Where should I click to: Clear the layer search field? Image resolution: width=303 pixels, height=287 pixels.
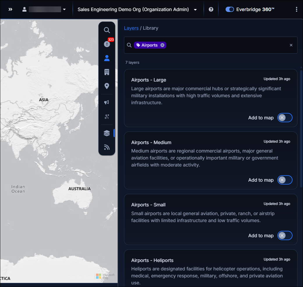pos(291,45)
